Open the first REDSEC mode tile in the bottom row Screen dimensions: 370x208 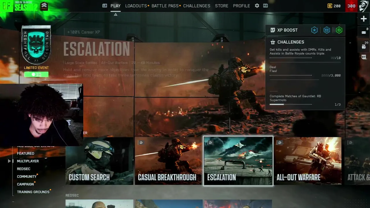coord(99,204)
